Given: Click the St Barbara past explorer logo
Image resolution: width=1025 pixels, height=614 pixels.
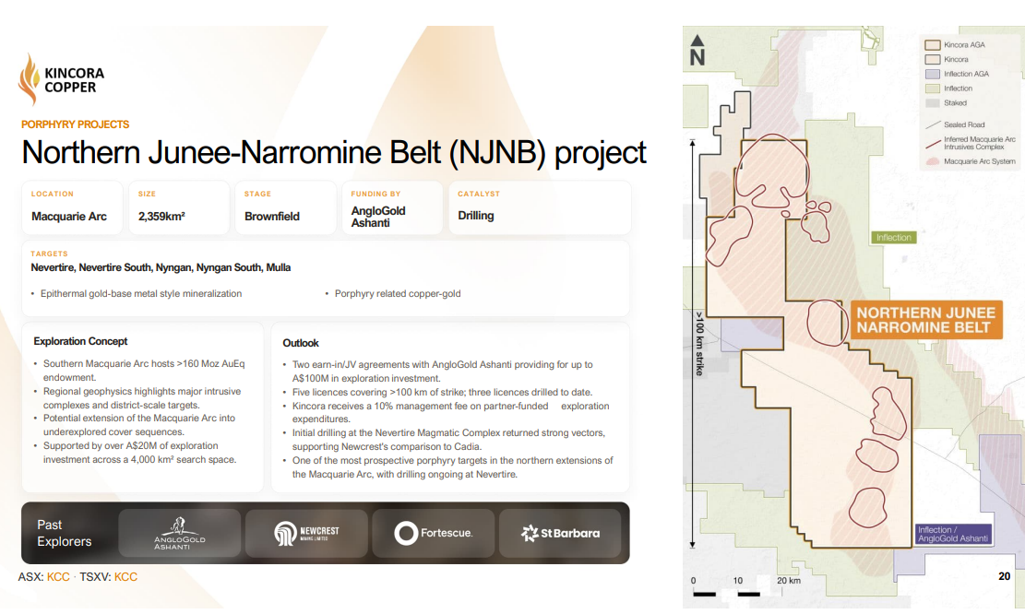Looking at the screenshot, I should pyautogui.click(x=560, y=533).
